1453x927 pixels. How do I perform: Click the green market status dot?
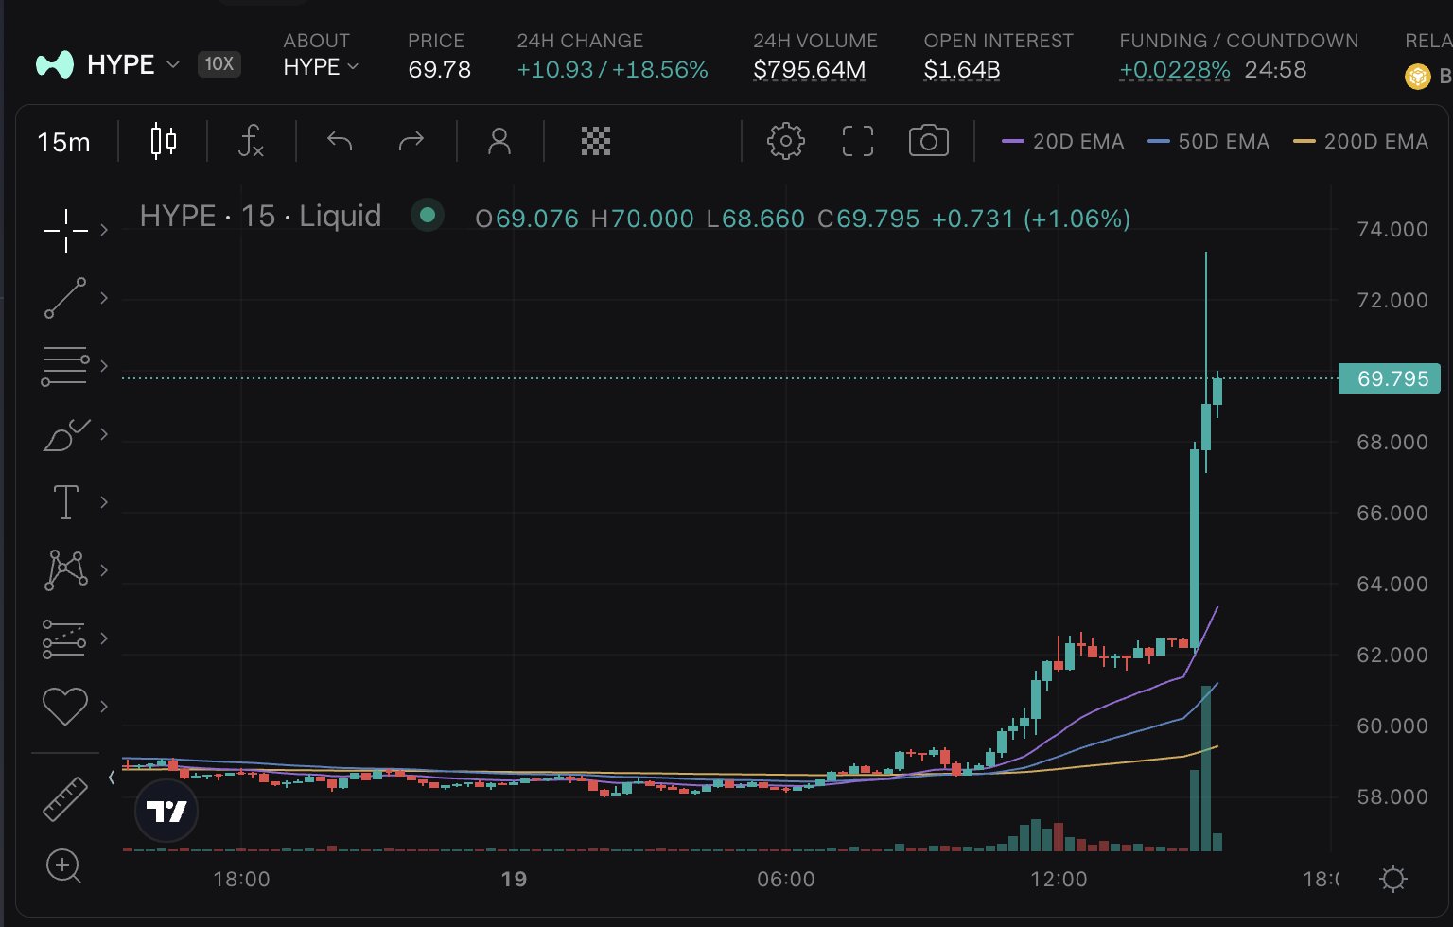(428, 216)
